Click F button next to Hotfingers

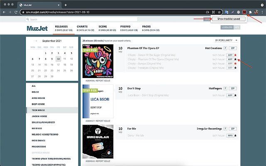click(x=225, y=88)
